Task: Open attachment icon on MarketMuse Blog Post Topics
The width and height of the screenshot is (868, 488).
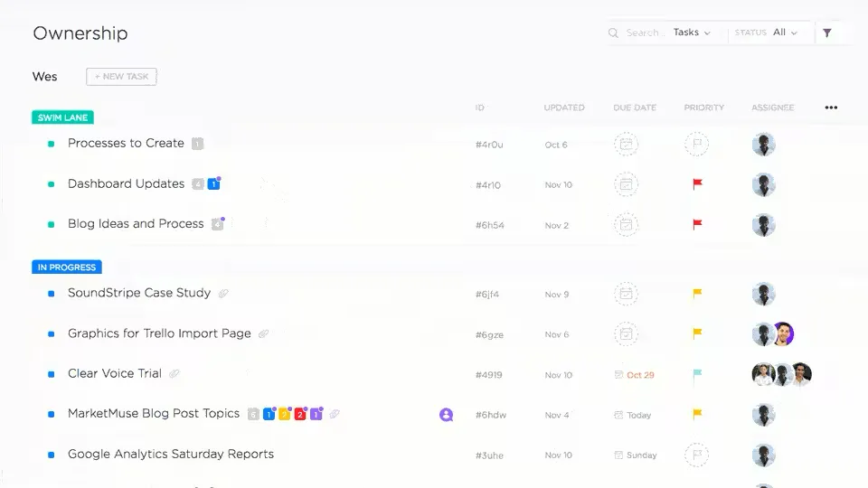Action: (x=335, y=414)
